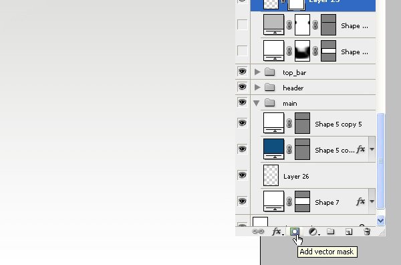Expand the top_bar group
The width and height of the screenshot is (401, 265).
[x=257, y=72]
